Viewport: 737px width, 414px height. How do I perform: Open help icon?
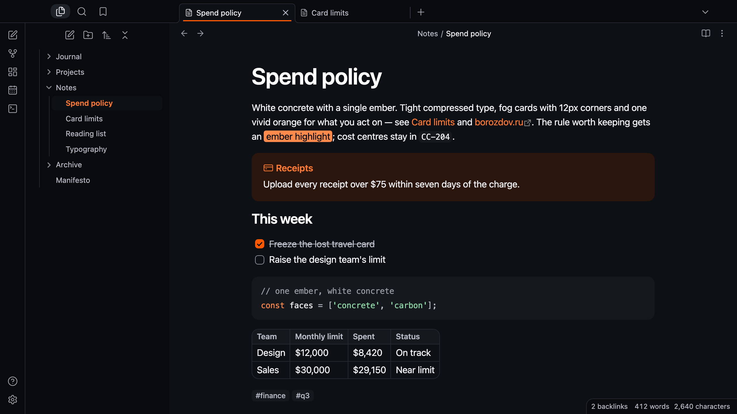click(13, 381)
